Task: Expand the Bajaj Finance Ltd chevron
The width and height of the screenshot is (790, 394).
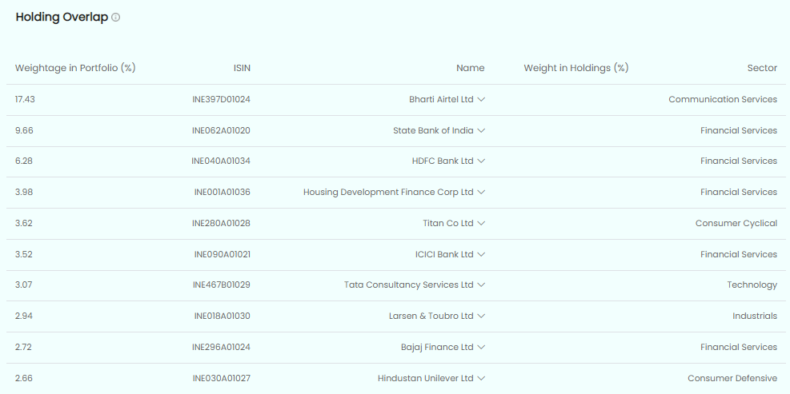Action: (x=481, y=347)
